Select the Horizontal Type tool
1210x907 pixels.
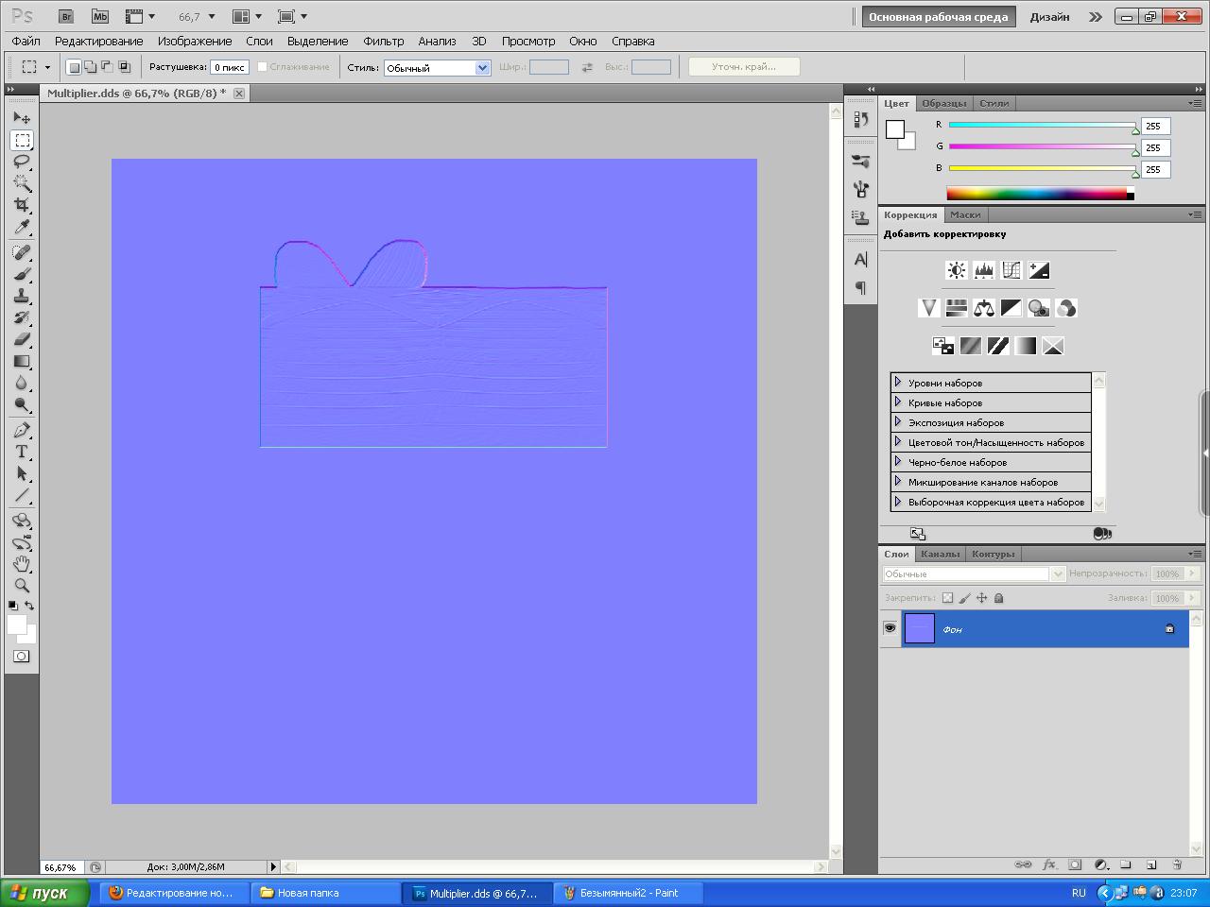22,452
